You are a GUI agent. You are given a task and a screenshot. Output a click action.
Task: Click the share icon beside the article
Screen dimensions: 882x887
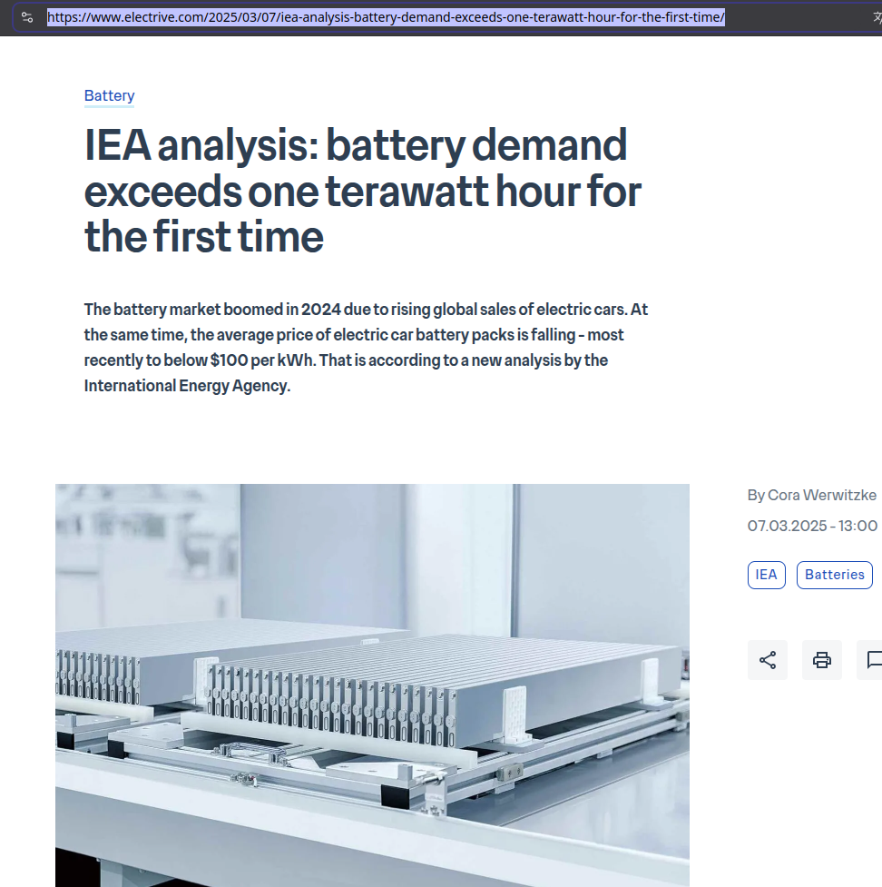click(767, 660)
